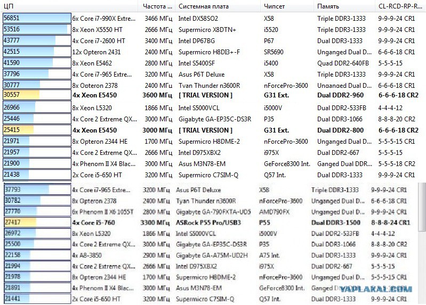Image resolution: width=426 pixels, height=305 pixels.
Task: Click the Supermicro X8DTN+ cell
Action: (x=207, y=30)
